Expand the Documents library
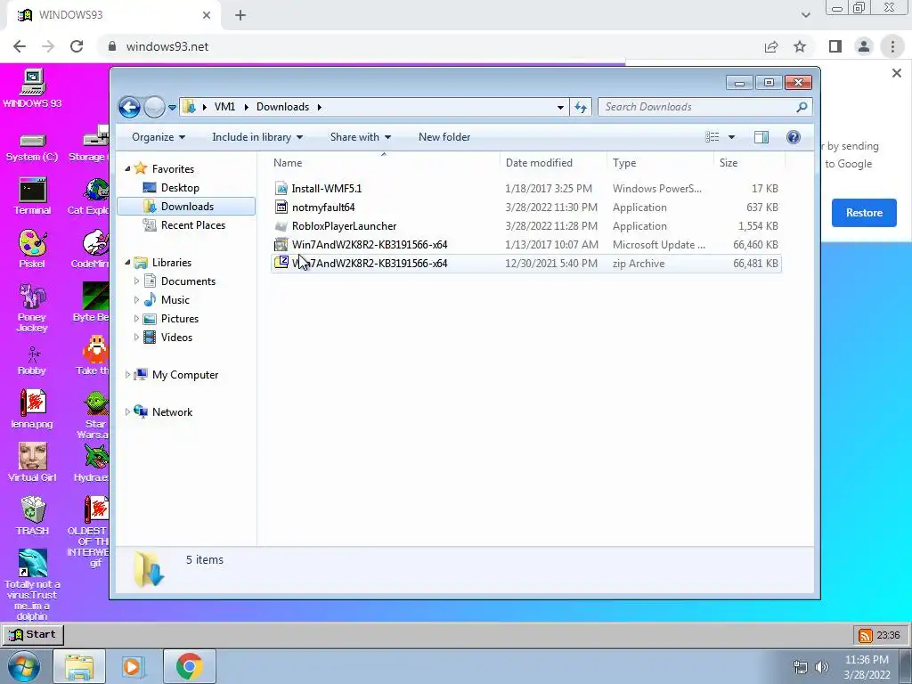Image resolution: width=912 pixels, height=684 pixels. point(136,281)
